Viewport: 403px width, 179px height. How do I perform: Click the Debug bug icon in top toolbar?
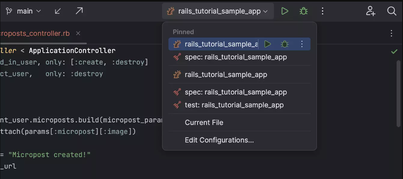click(304, 11)
